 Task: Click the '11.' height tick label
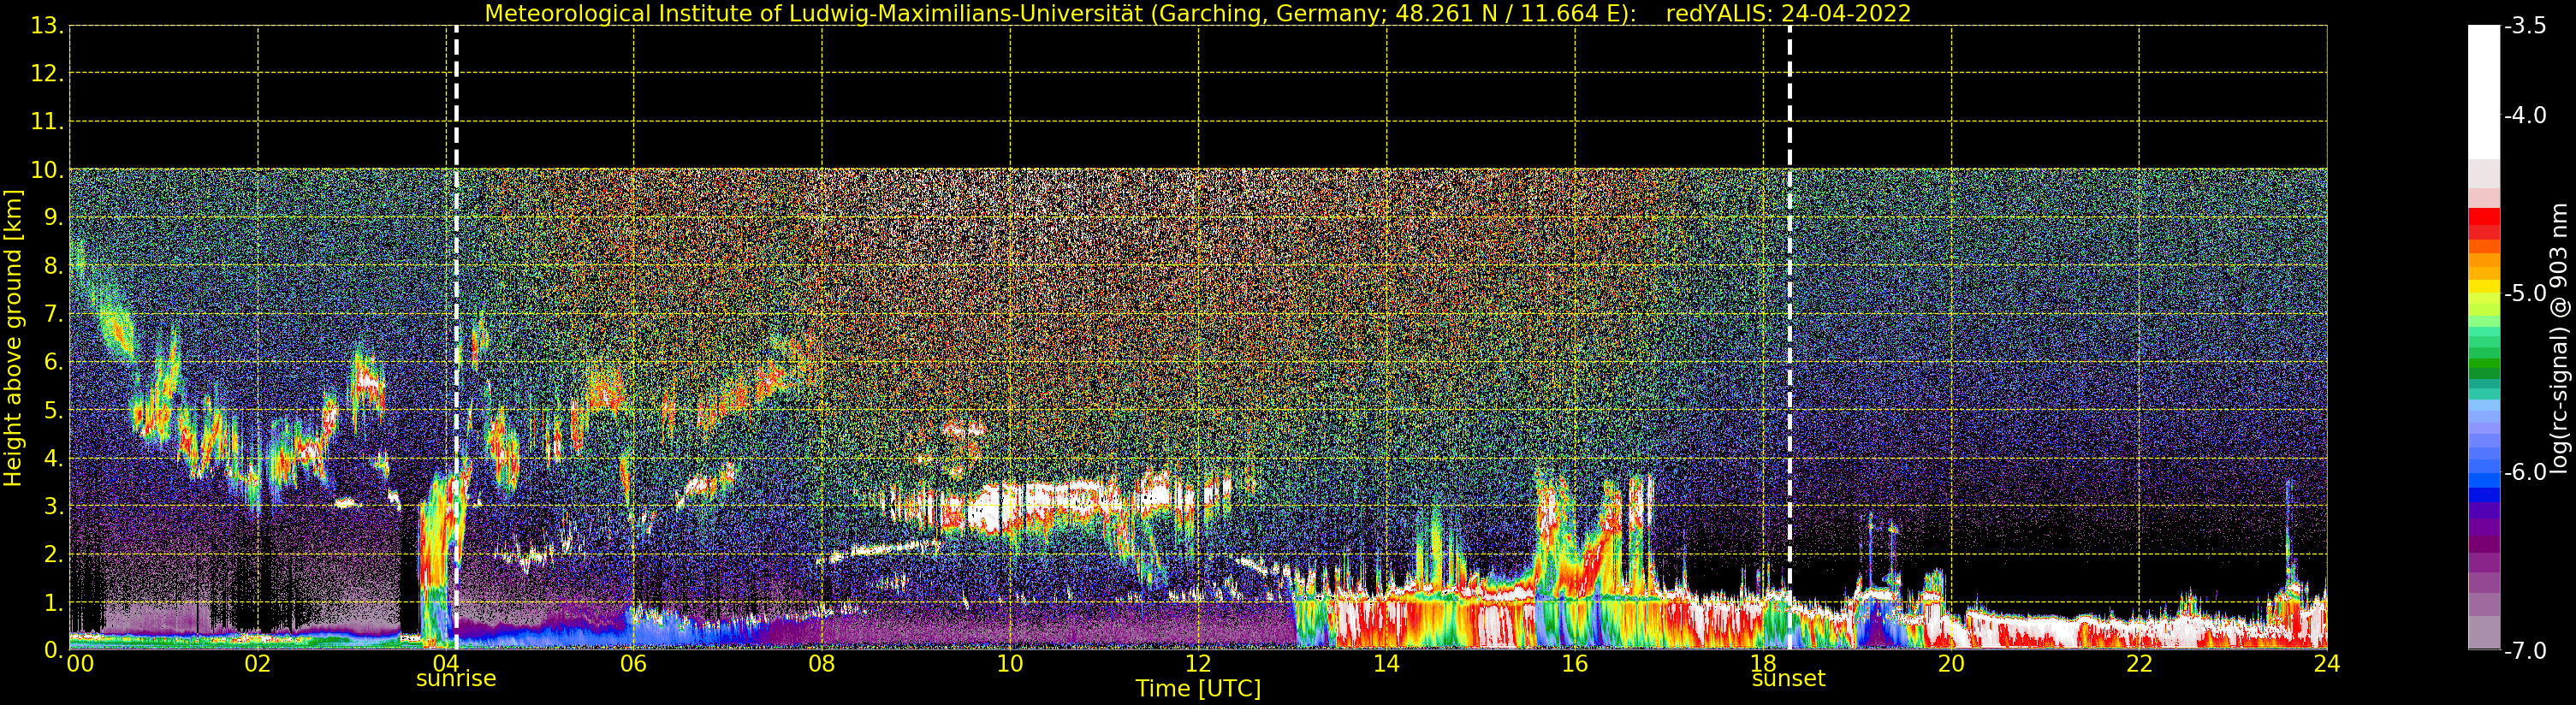[x=47, y=122]
